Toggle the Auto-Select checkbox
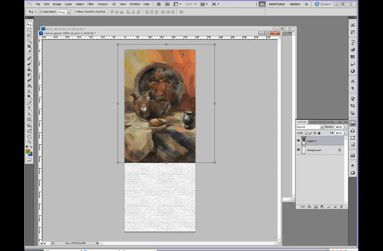The height and width of the screenshot is (251, 383). coord(41,12)
